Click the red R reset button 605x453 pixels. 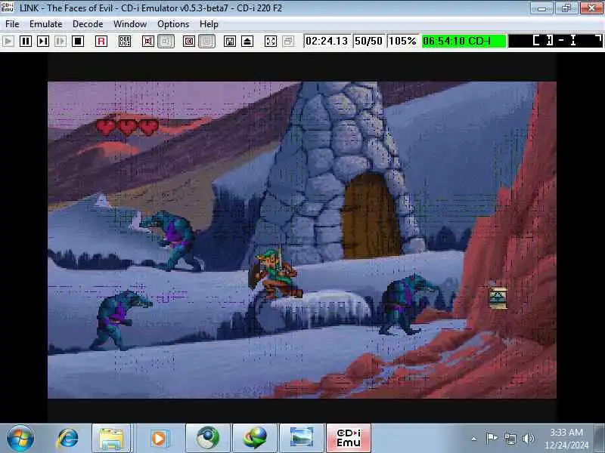pos(101,42)
